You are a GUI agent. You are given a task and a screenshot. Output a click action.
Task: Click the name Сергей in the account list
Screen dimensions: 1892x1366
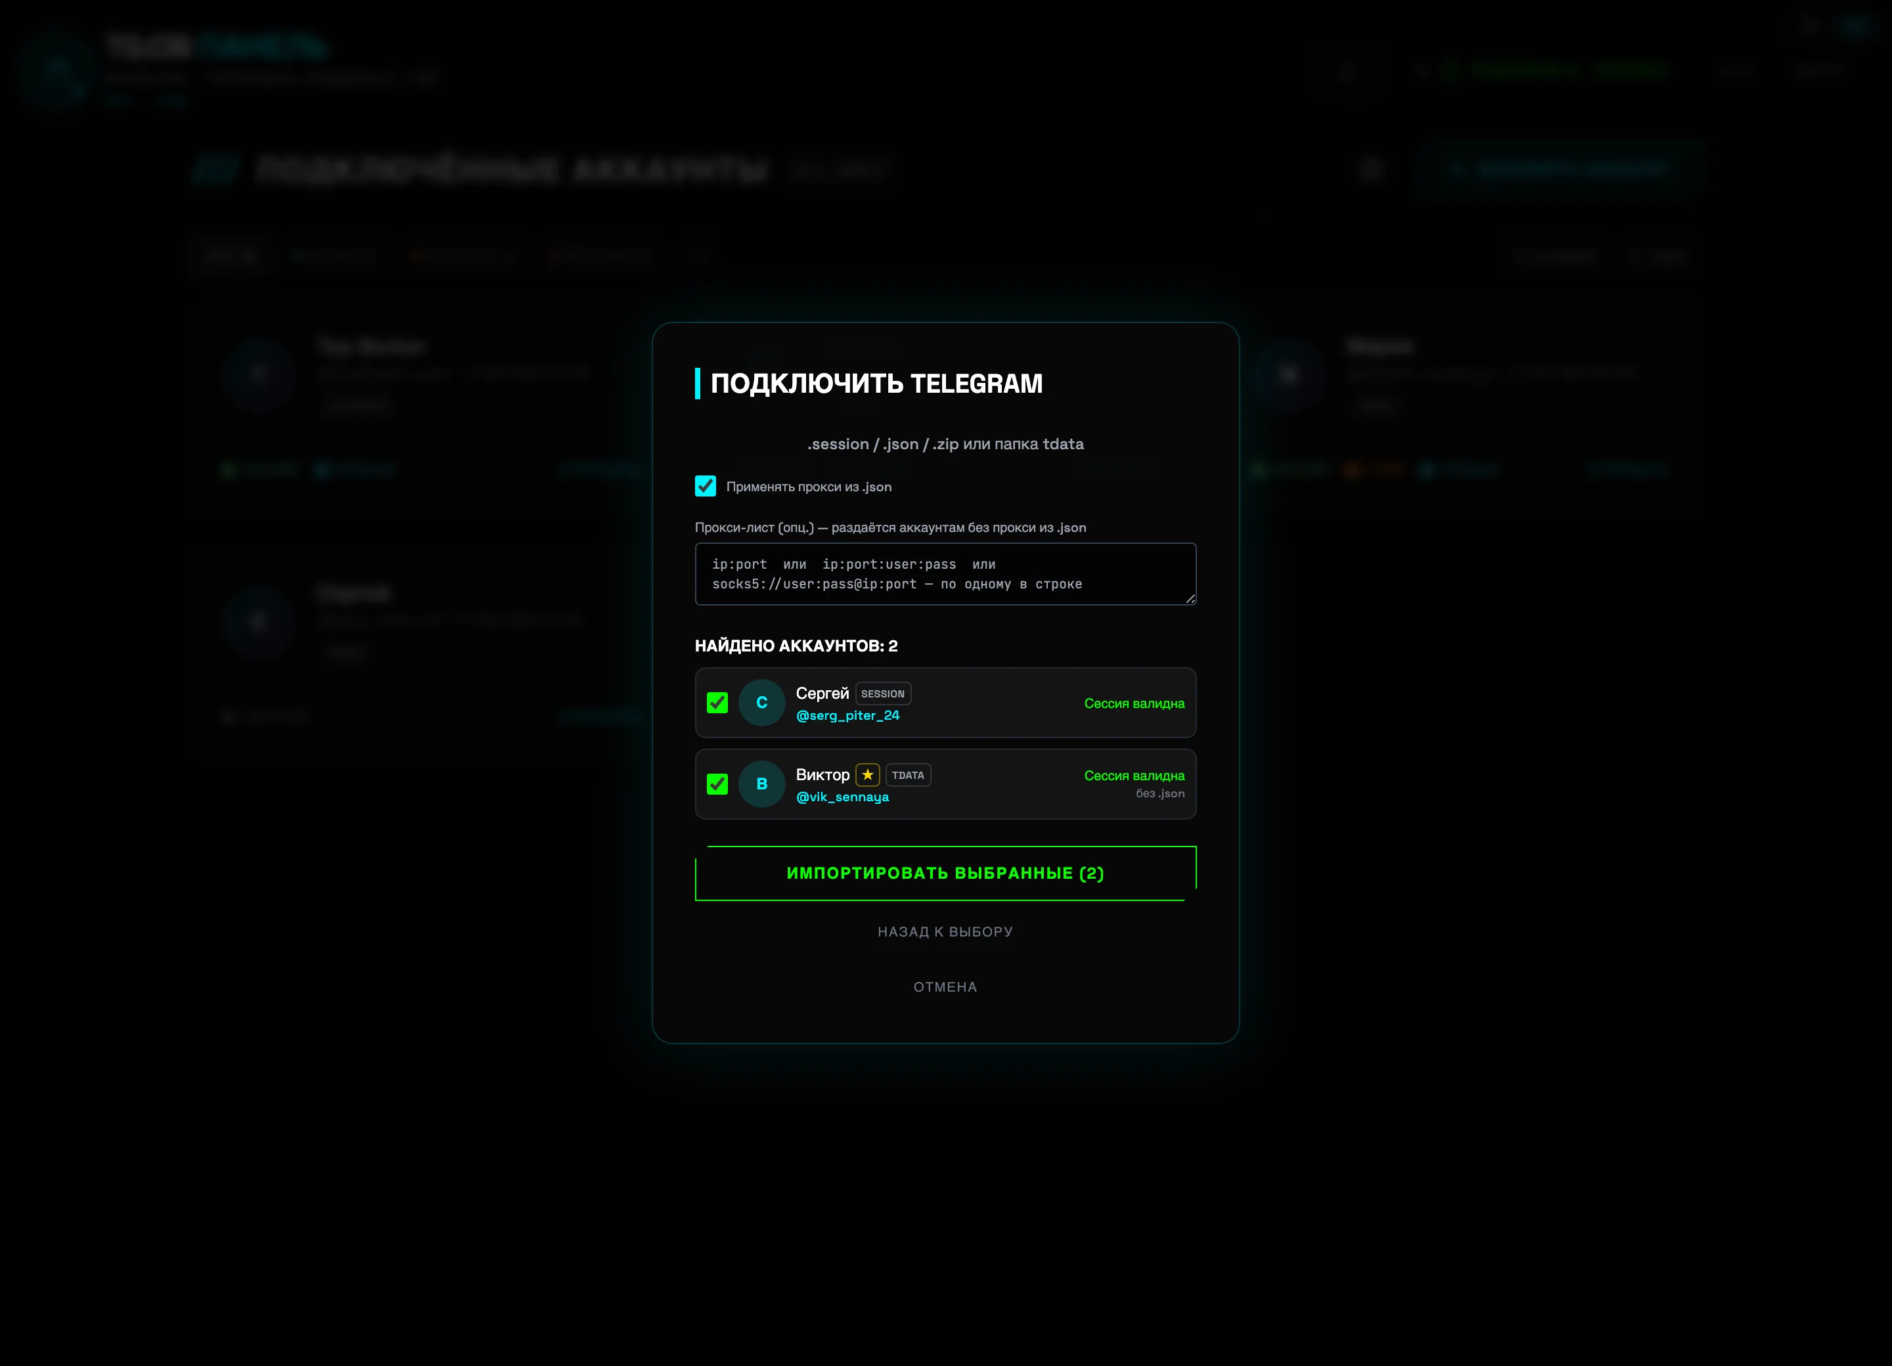822,693
